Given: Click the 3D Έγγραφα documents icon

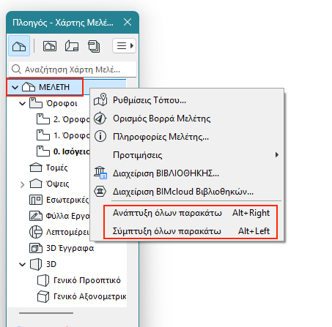Looking at the screenshot, I should click(x=36, y=248).
